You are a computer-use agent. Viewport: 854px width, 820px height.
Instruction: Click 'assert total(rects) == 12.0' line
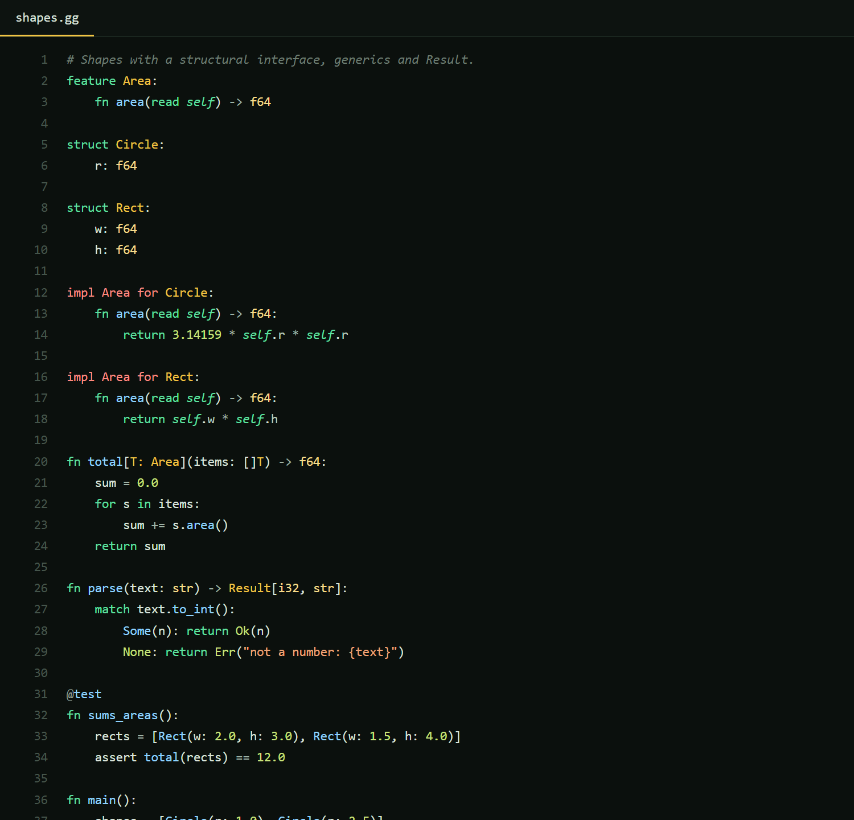pos(190,757)
